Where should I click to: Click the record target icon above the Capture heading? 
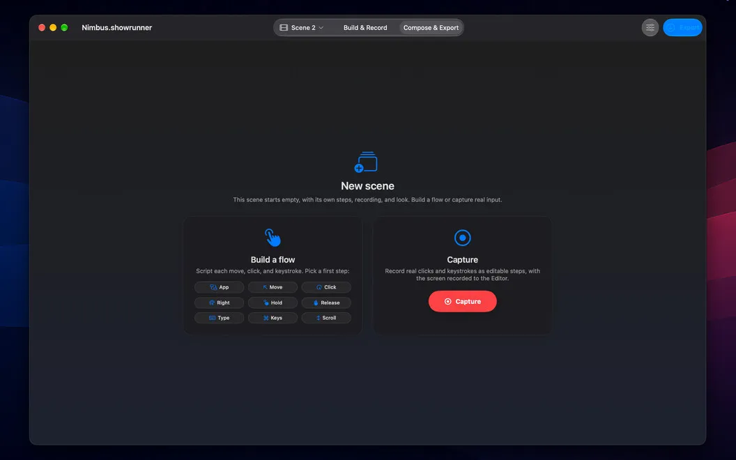pos(462,238)
